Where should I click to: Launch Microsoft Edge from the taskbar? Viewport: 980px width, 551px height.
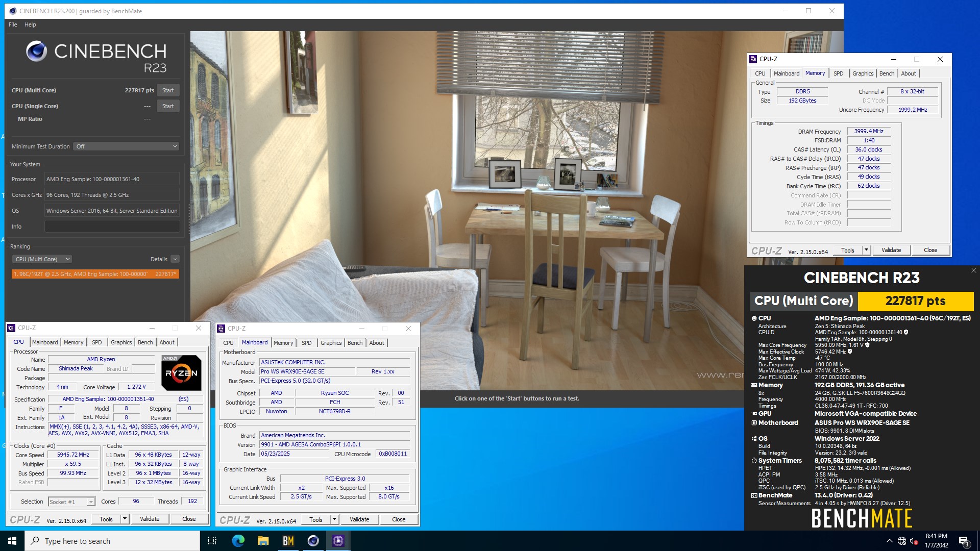tap(237, 541)
